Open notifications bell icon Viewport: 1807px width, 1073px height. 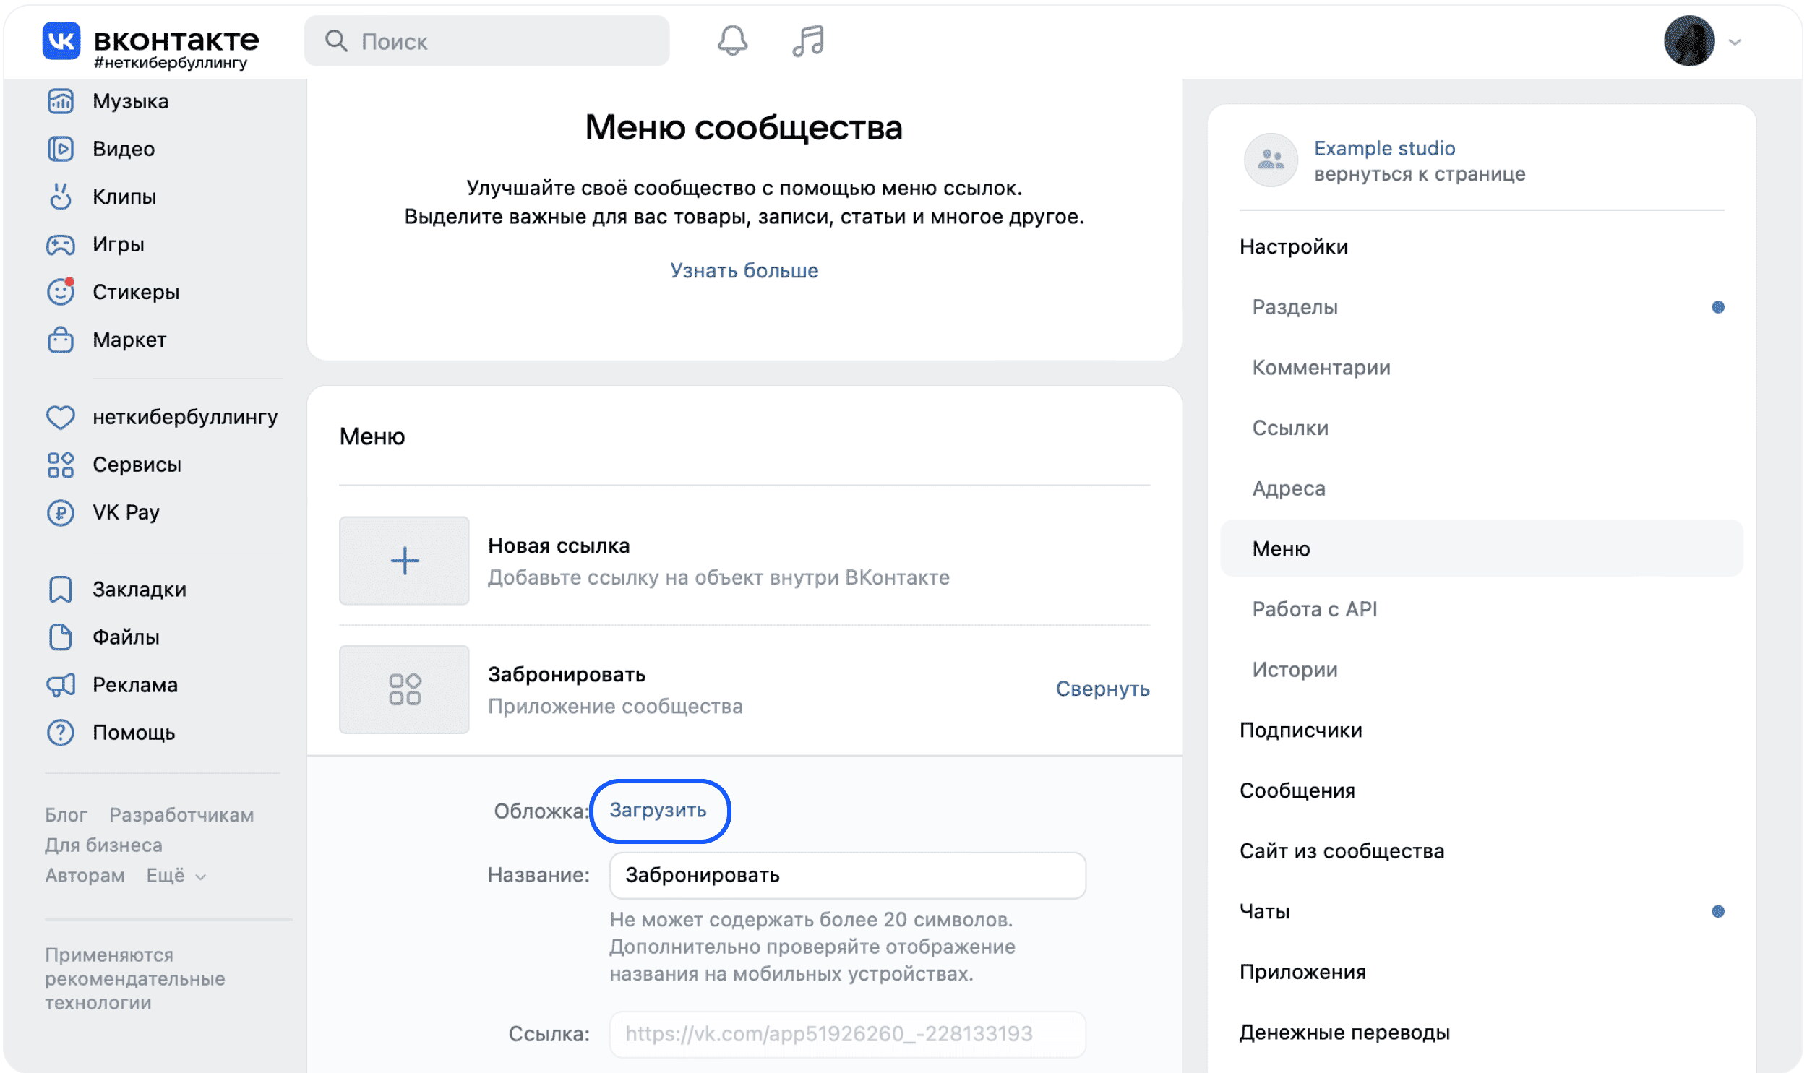point(731,40)
